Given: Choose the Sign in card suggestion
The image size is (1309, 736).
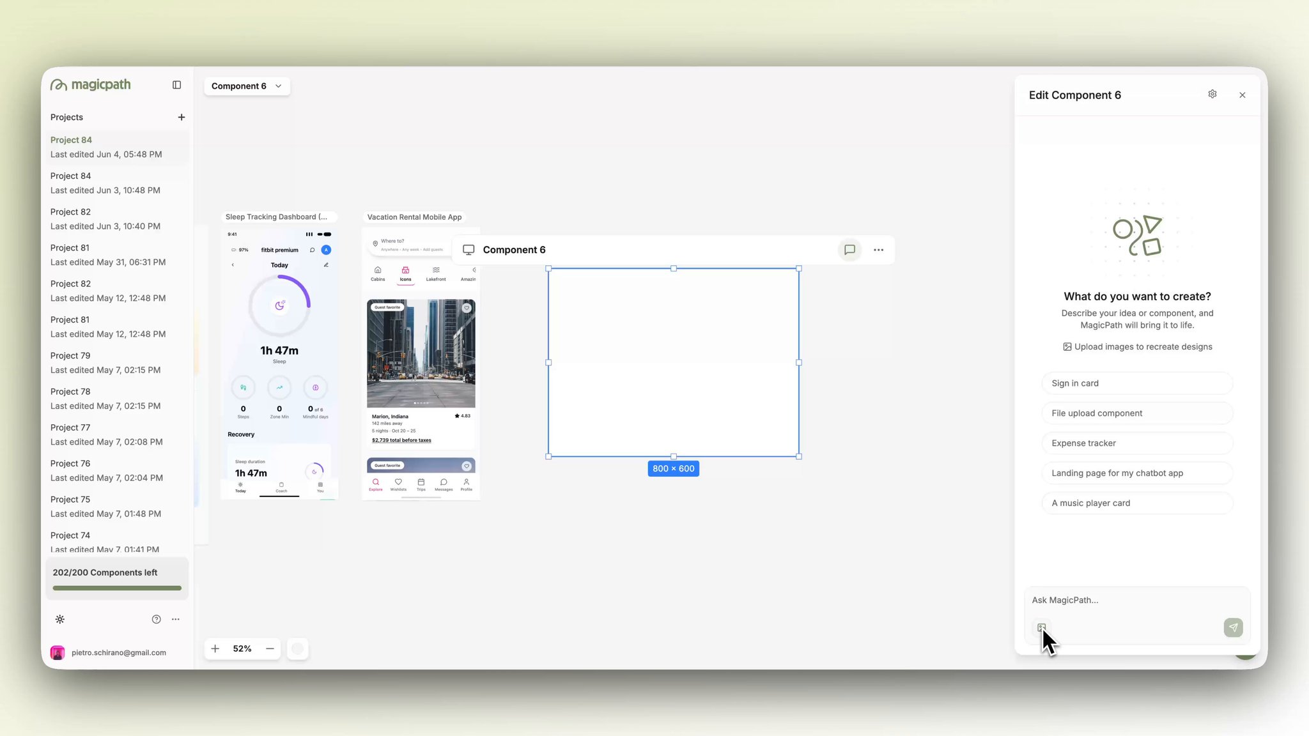Looking at the screenshot, I should coord(1137,383).
